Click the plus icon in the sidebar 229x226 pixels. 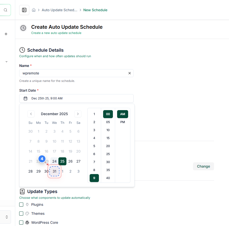pos(6,34)
